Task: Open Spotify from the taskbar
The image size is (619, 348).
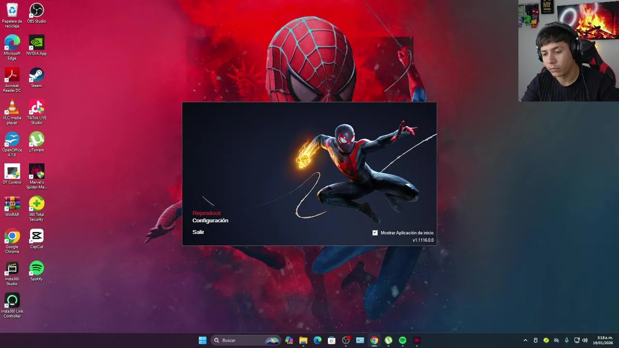Action: 402,340
